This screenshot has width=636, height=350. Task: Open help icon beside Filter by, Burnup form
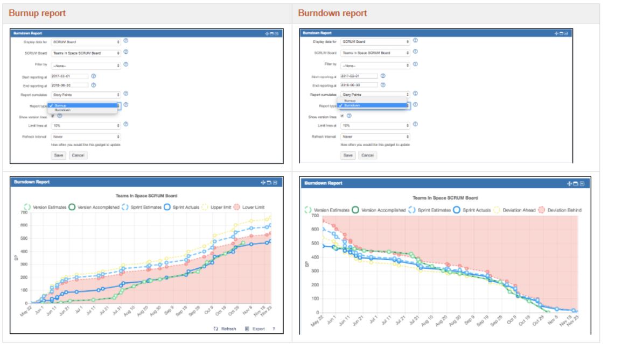(125, 65)
